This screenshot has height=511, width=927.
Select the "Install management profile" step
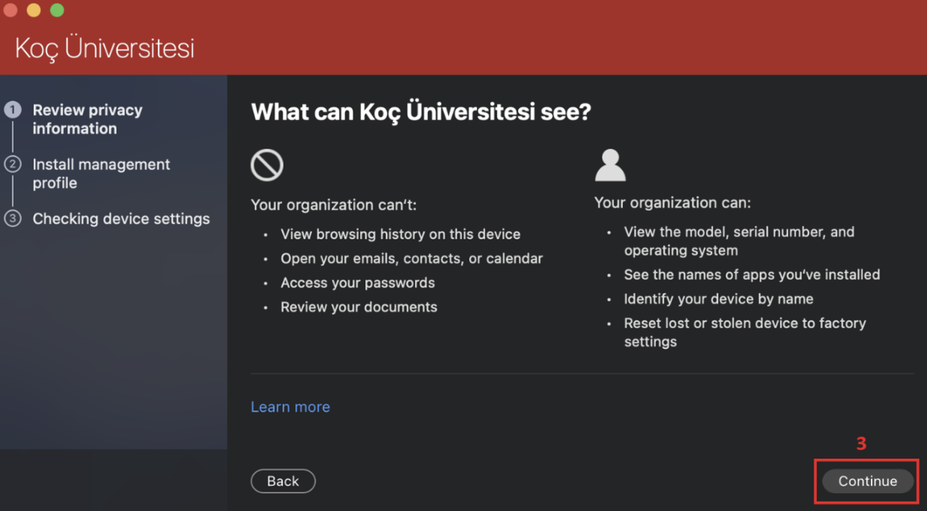click(101, 173)
